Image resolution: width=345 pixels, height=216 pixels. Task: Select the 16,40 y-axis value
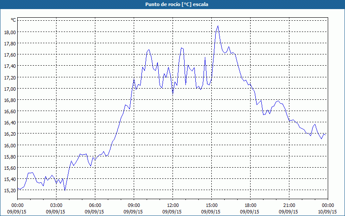pos(10,123)
